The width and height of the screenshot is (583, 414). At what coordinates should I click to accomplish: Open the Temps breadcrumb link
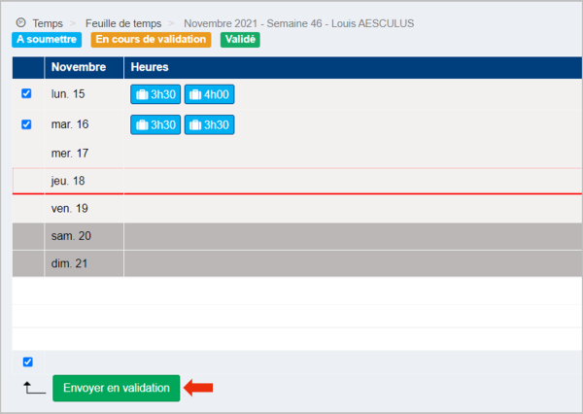pyautogui.click(x=48, y=22)
